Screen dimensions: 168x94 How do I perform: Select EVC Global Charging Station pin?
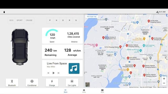coord(128,58)
